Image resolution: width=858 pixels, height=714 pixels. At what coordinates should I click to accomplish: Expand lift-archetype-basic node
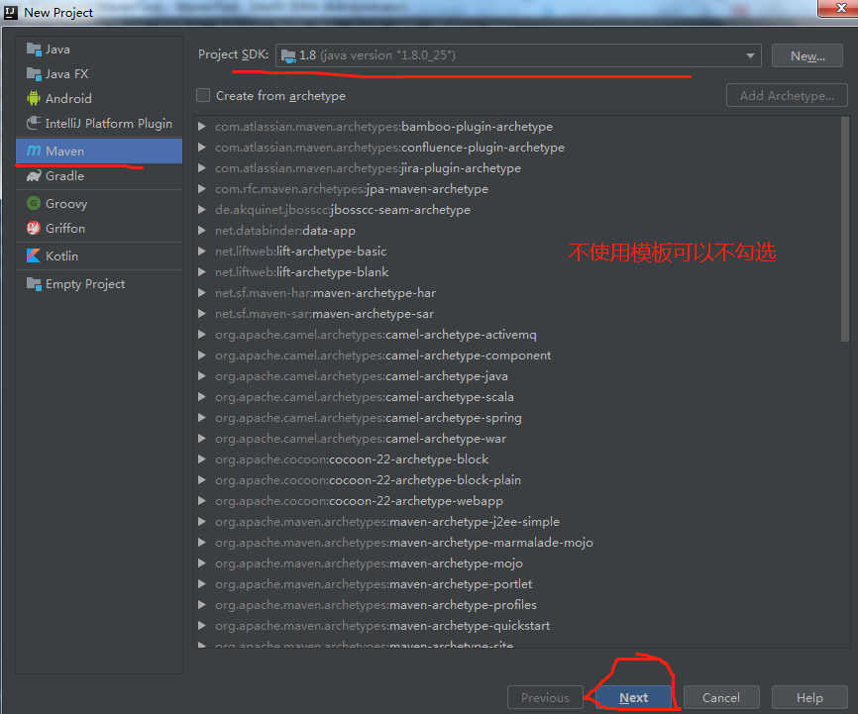pos(202,252)
